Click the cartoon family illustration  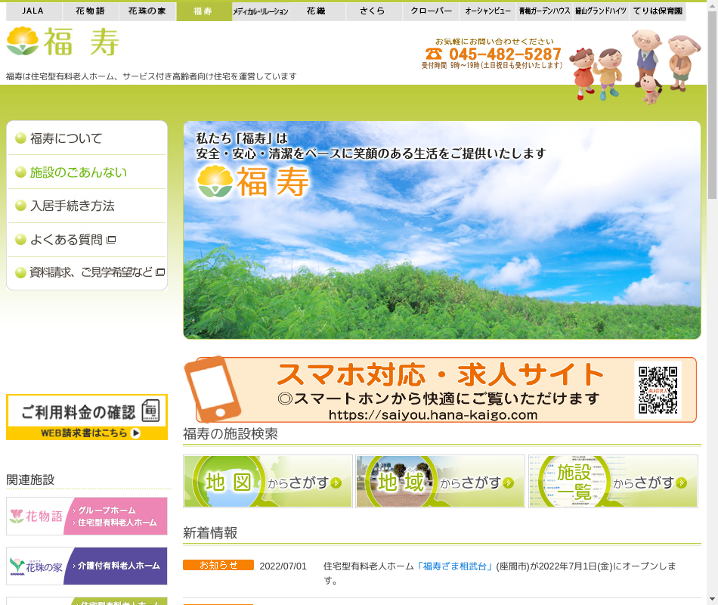pyautogui.click(x=635, y=66)
